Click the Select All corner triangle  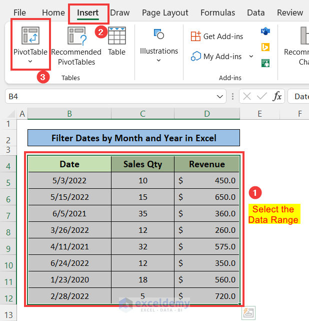point(12,114)
